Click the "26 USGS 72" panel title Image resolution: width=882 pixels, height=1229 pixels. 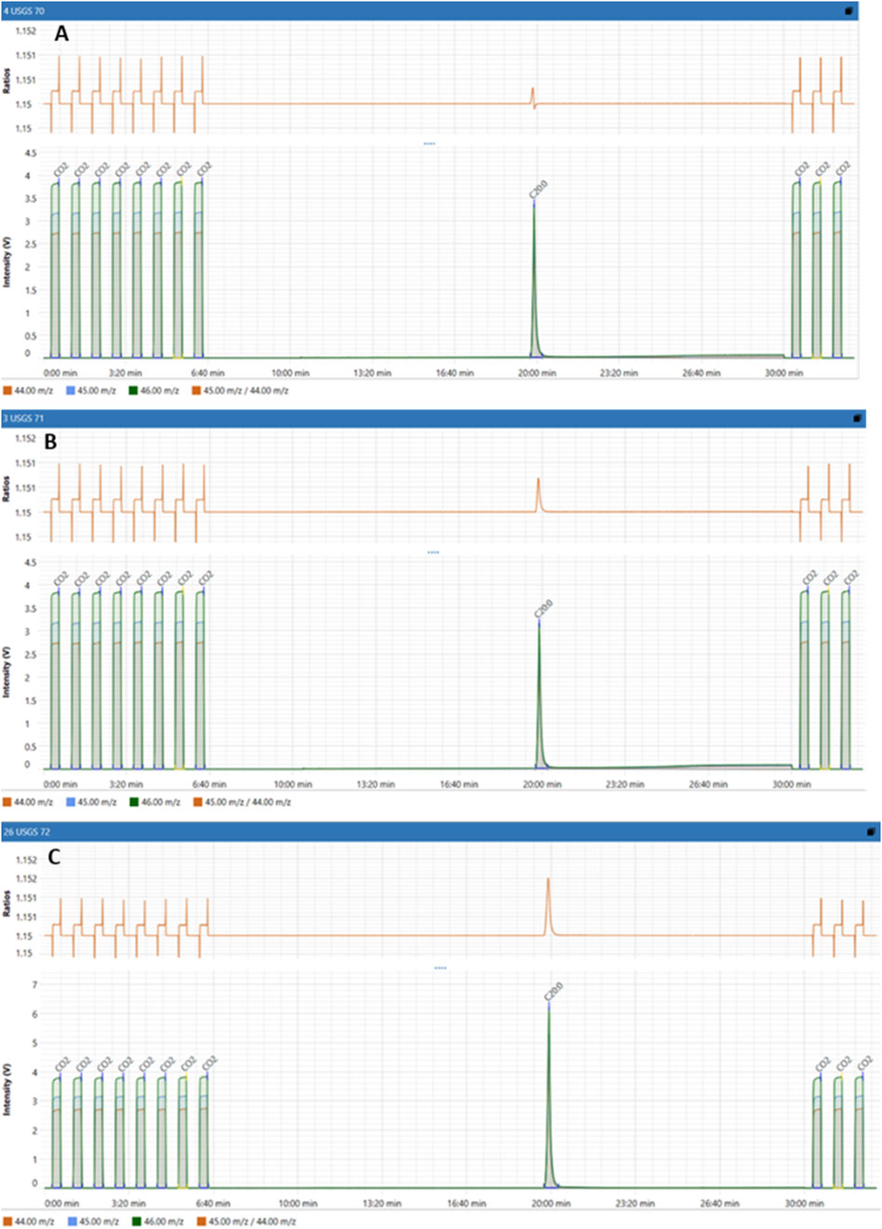[x=27, y=832]
